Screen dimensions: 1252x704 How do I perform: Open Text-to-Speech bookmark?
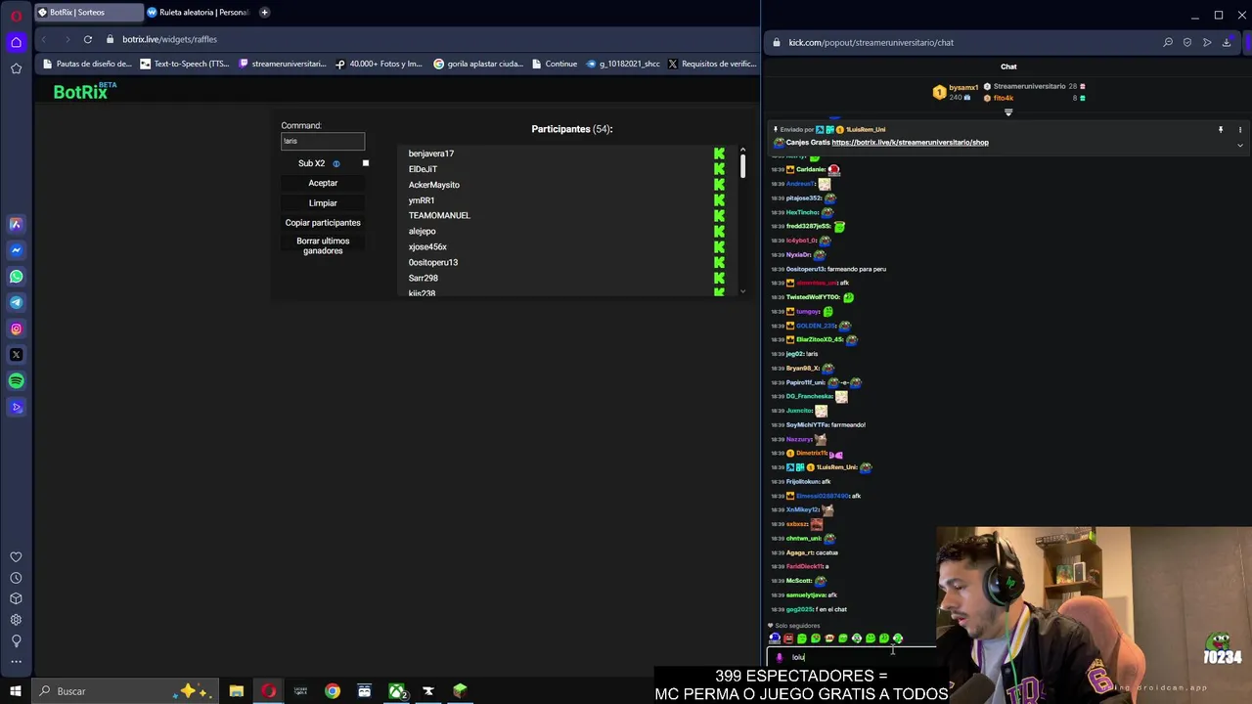pos(185,64)
